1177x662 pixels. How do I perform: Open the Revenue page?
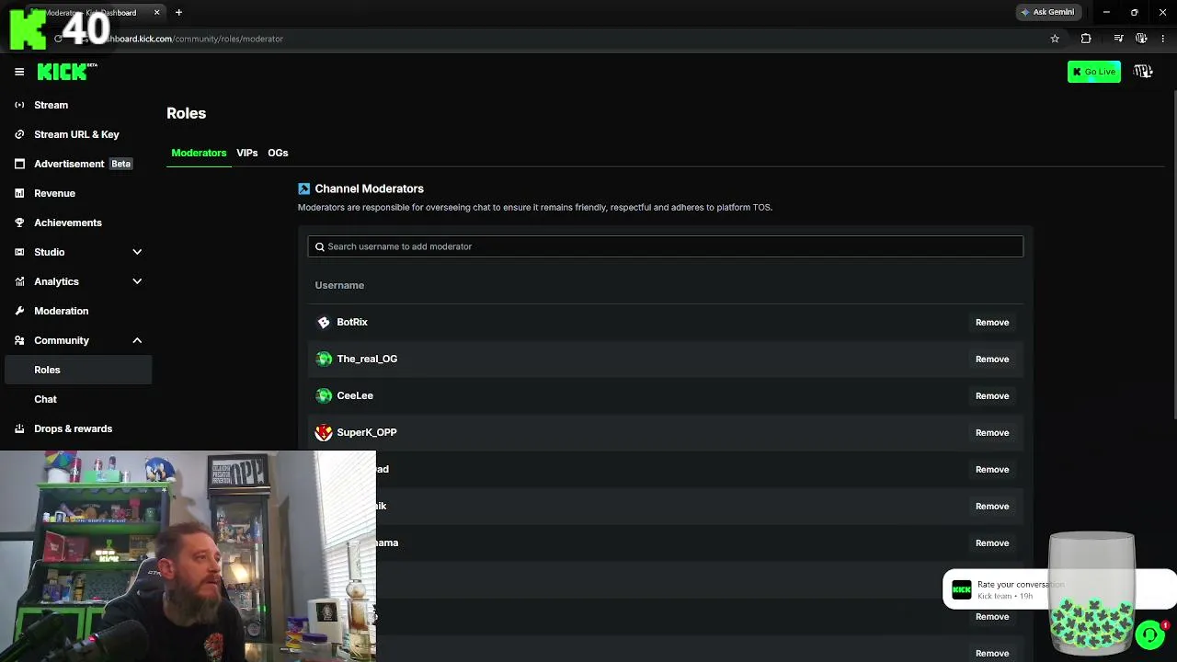click(x=54, y=193)
